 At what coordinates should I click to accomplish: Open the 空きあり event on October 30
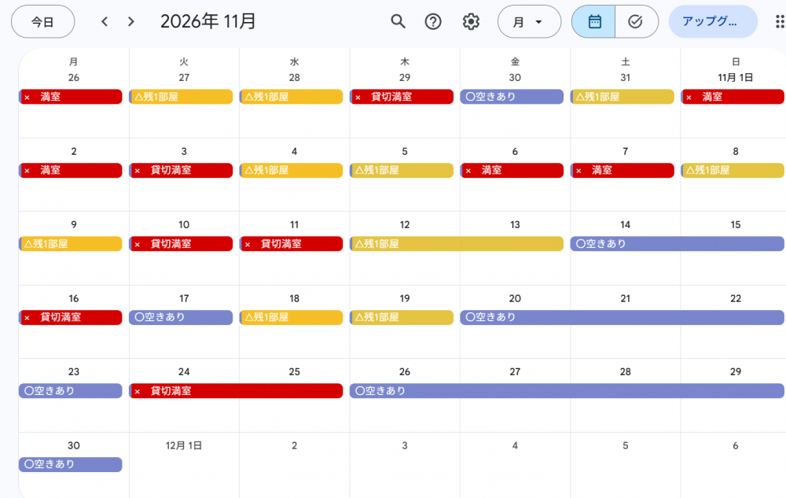tap(512, 97)
